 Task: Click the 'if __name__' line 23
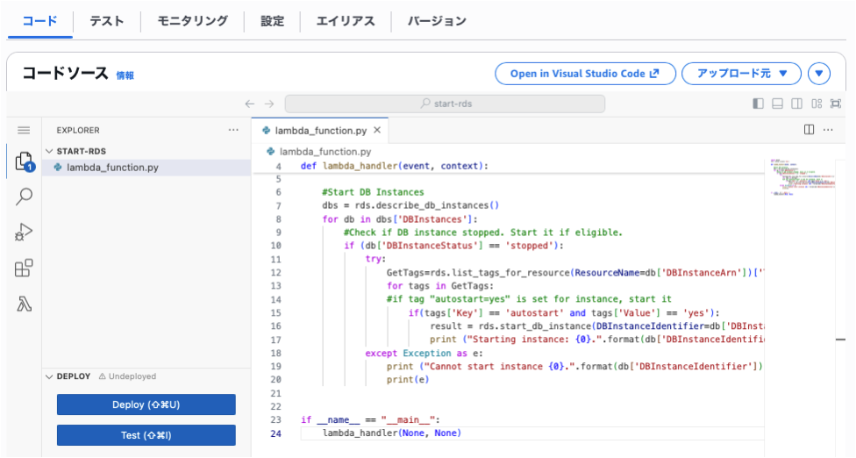pos(371,419)
